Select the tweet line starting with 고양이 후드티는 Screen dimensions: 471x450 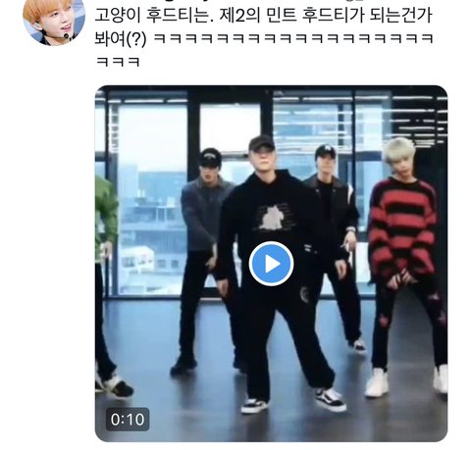pyautogui.click(x=263, y=16)
